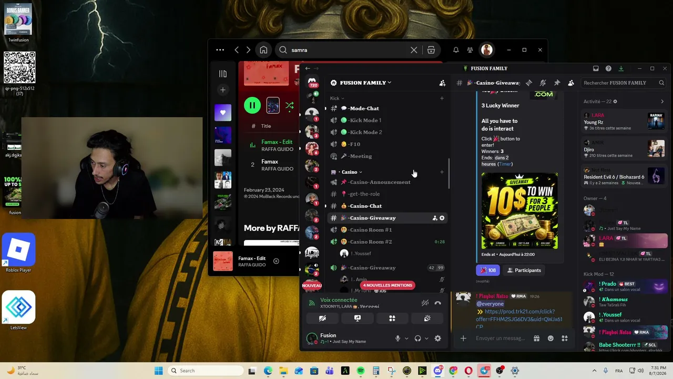The width and height of the screenshot is (673, 379).
Task: Open Windows Start menu
Action: (159, 371)
